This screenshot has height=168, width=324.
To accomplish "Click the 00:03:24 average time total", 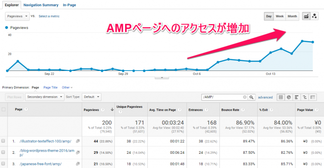I will tap(173, 123).
